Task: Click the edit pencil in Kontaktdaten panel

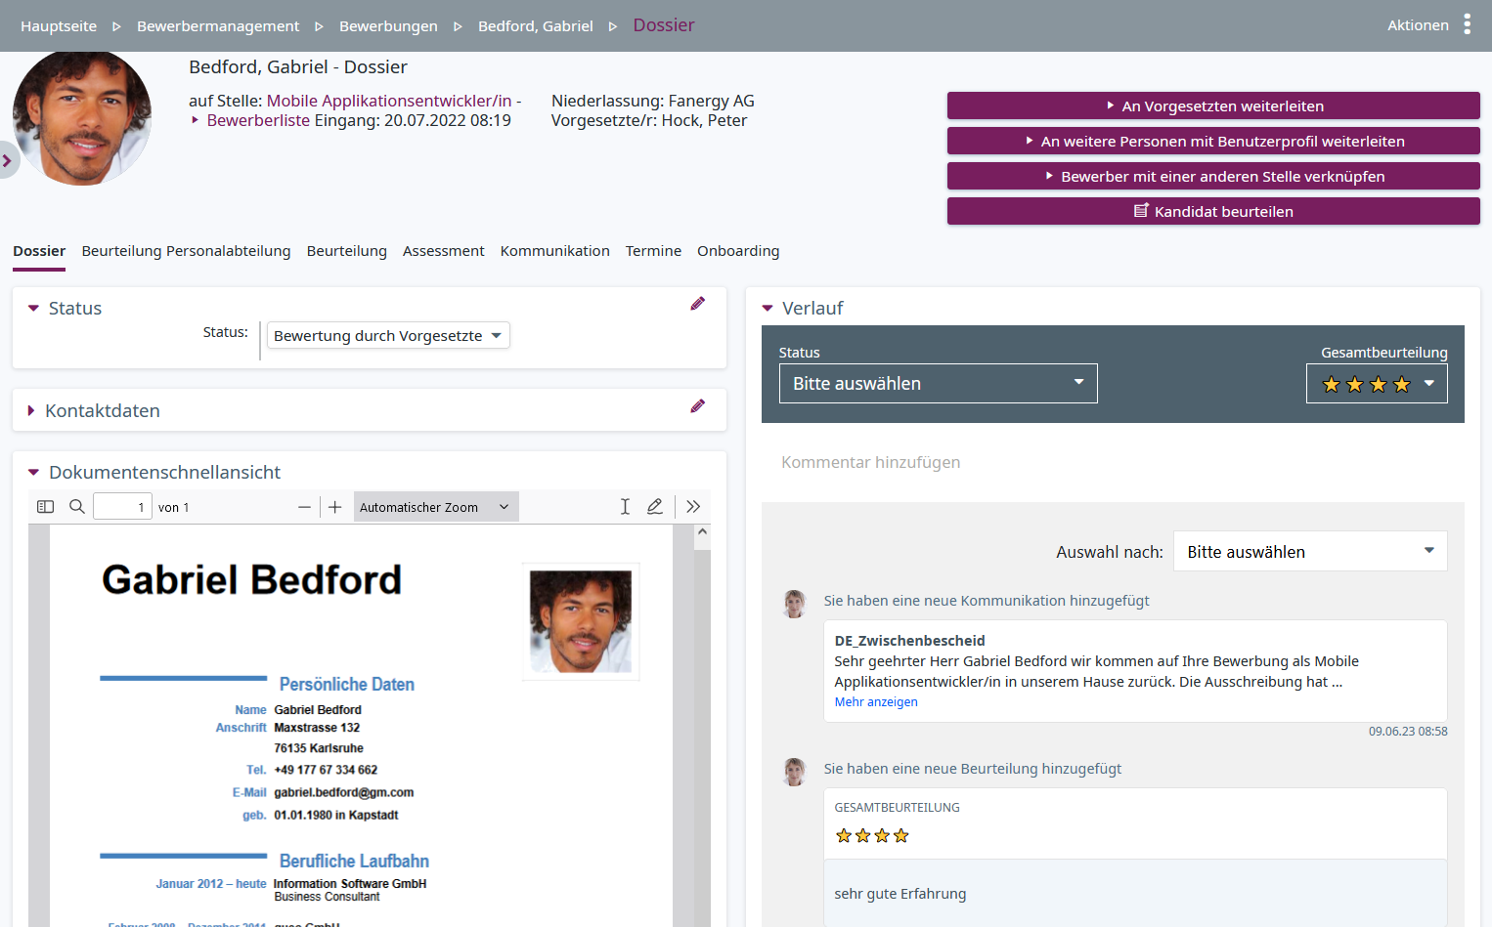Action: (697, 406)
